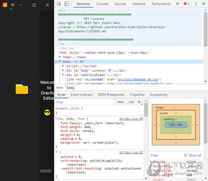Click the text-rendering: optimizeLegibility declaration
Image resolution: width=208 pixels, height=181 pixels.
(92, 162)
